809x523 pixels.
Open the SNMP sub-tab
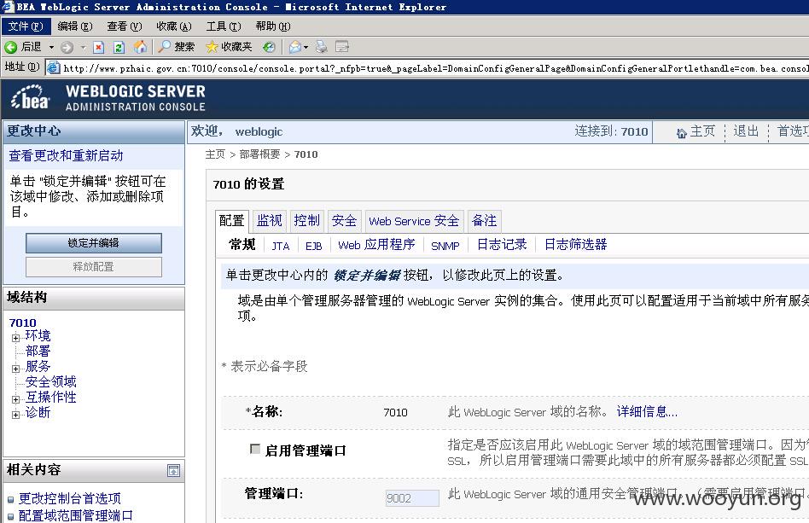pos(445,246)
